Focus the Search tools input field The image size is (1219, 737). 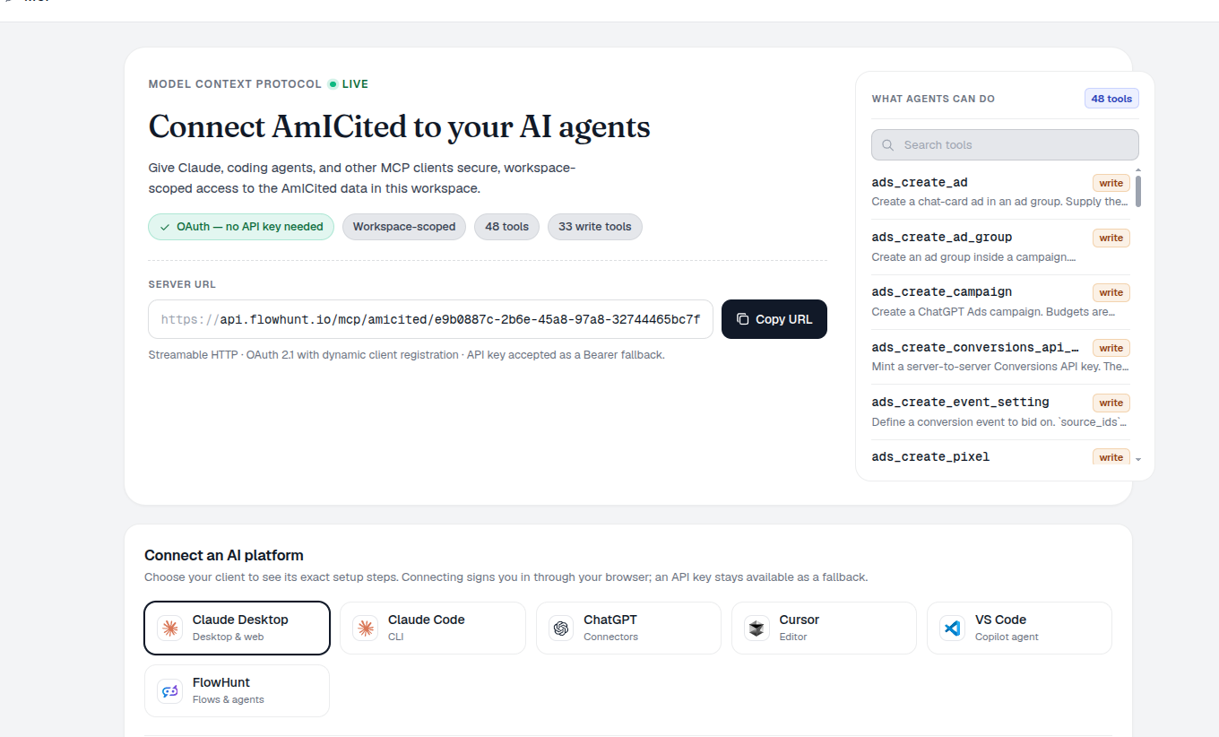click(x=1005, y=145)
